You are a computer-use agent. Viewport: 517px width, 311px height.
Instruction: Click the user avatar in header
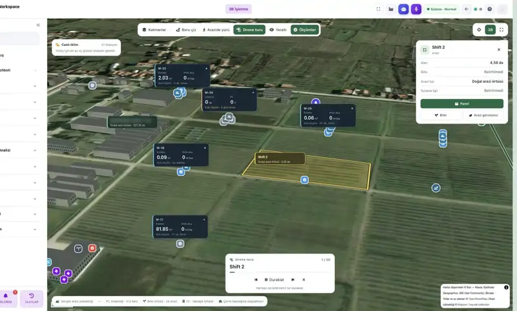click(x=502, y=9)
